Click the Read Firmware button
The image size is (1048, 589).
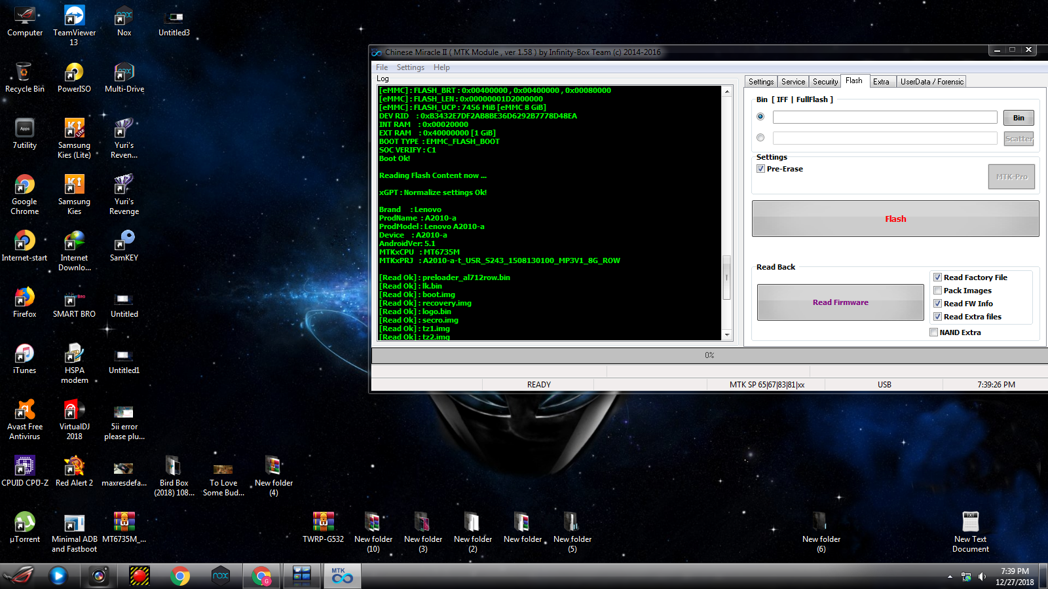tap(840, 302)
